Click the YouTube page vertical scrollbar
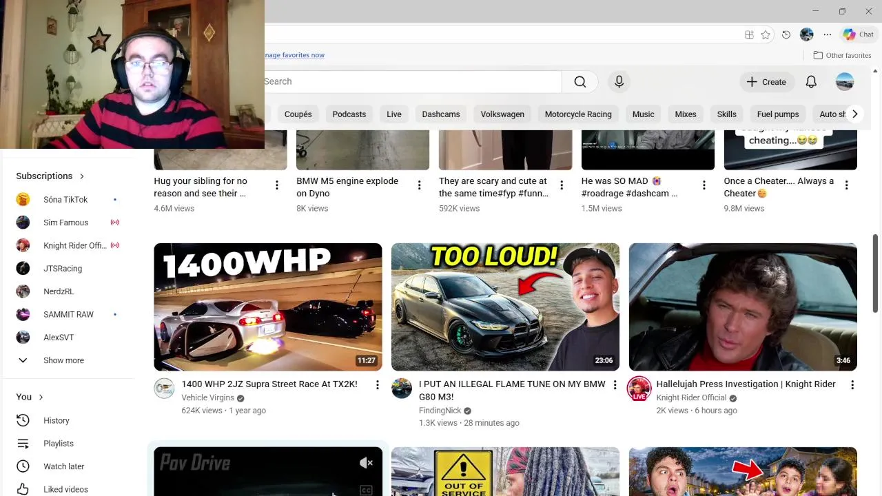882x496 pixels. pos(876,273)
